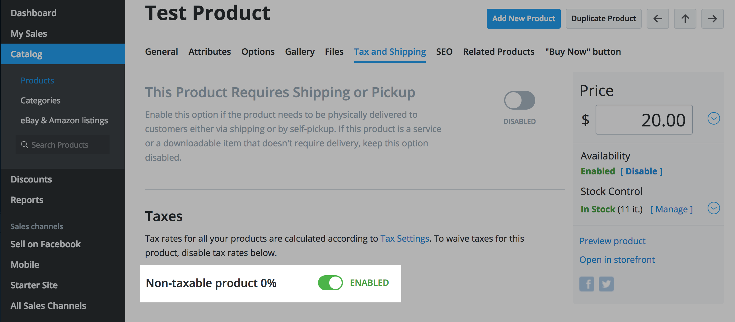Switch to the Gallery tab

(300, 52)
